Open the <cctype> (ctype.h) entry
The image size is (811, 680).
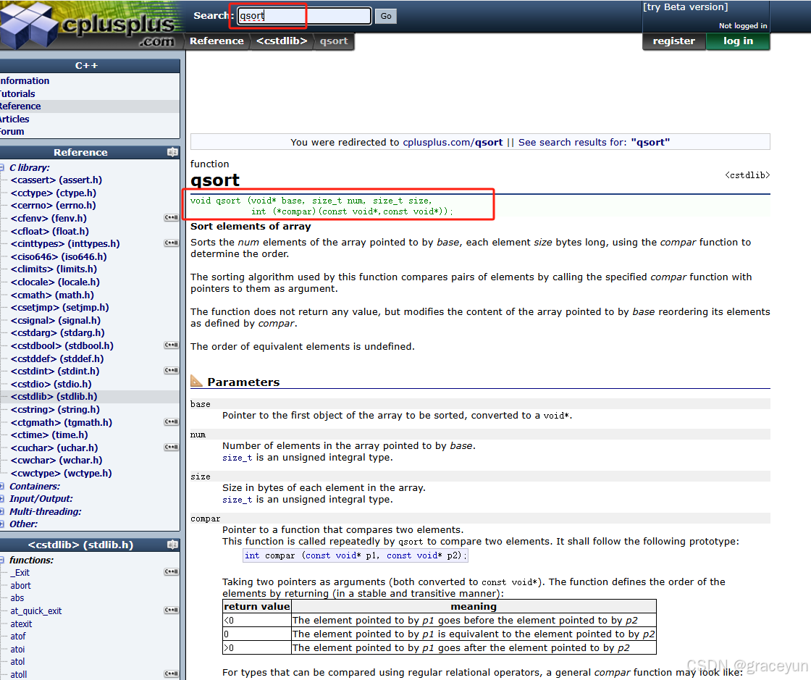click(x=54, y=193)
